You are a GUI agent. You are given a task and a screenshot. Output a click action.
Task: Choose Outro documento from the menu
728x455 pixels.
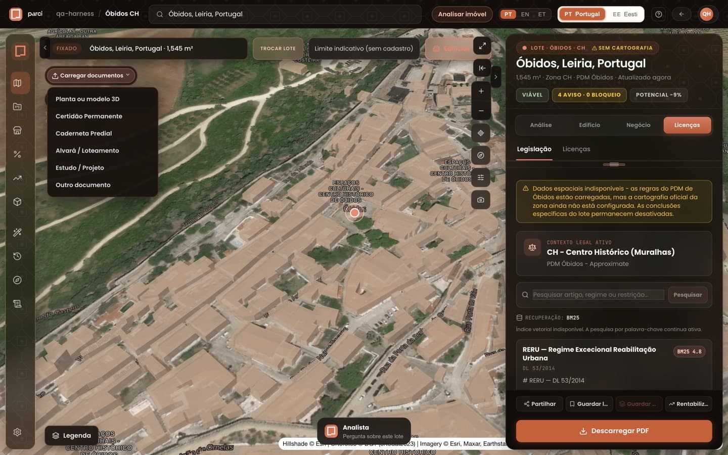click(x=103, y=185)
